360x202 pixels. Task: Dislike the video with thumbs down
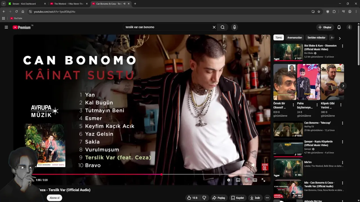pos(204,198)
